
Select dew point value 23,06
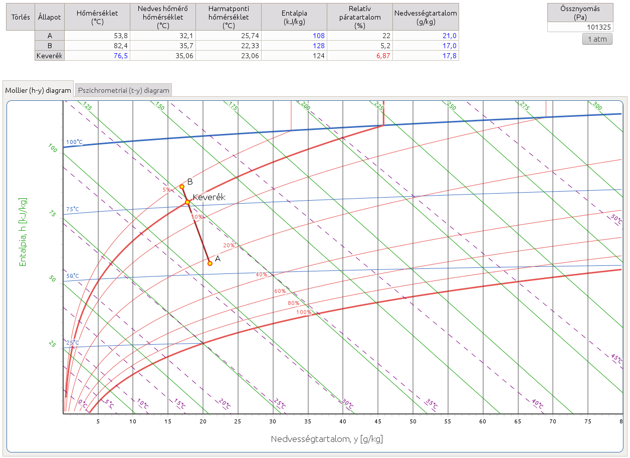pyautogui.click(x=229, y=56)
